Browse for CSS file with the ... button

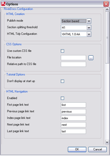(x=91, y=58)
